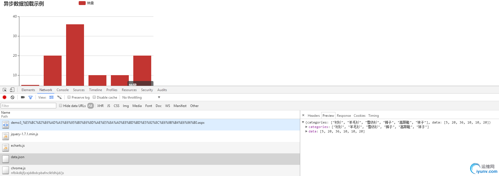Image resolution: width=499 pixels, height=176 pixels.
Task: Filter requests by XHR
Action: tap(100, 106)
